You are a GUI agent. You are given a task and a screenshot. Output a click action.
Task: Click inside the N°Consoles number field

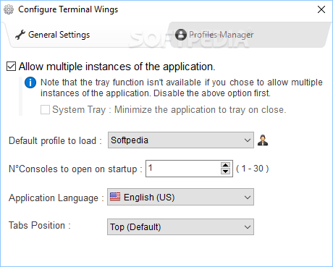[183, 169]
